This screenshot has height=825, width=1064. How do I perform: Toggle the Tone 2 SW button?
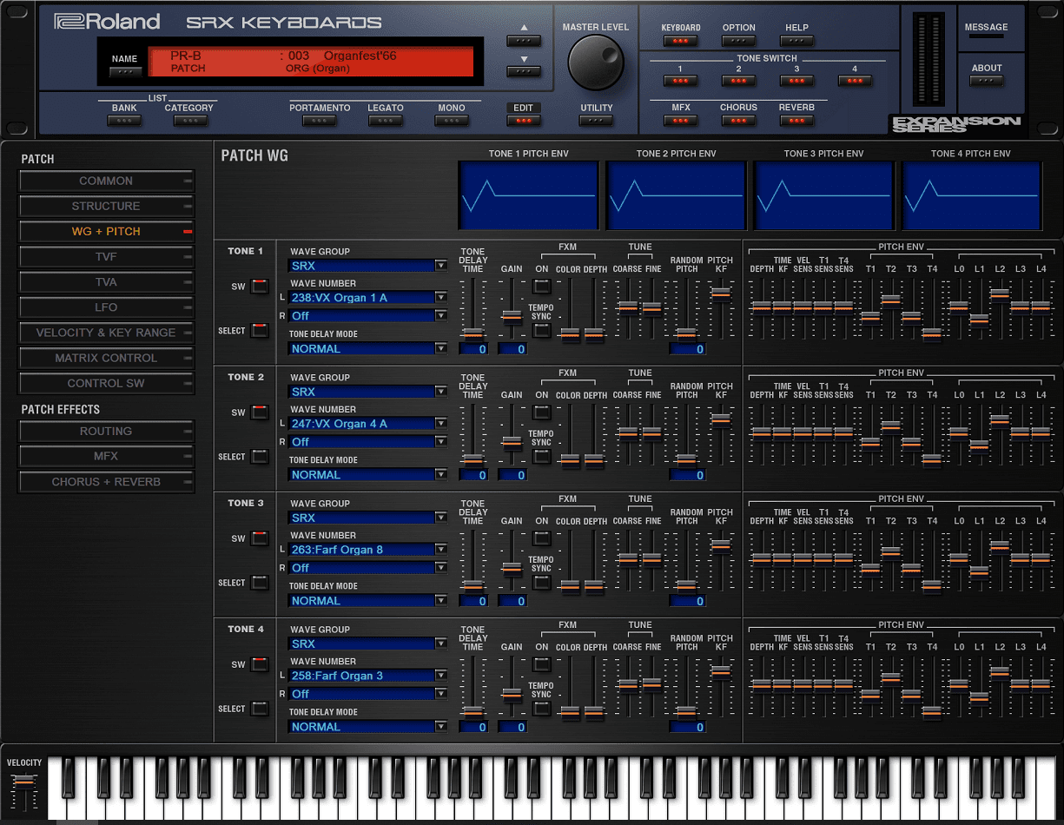[260, 412]
